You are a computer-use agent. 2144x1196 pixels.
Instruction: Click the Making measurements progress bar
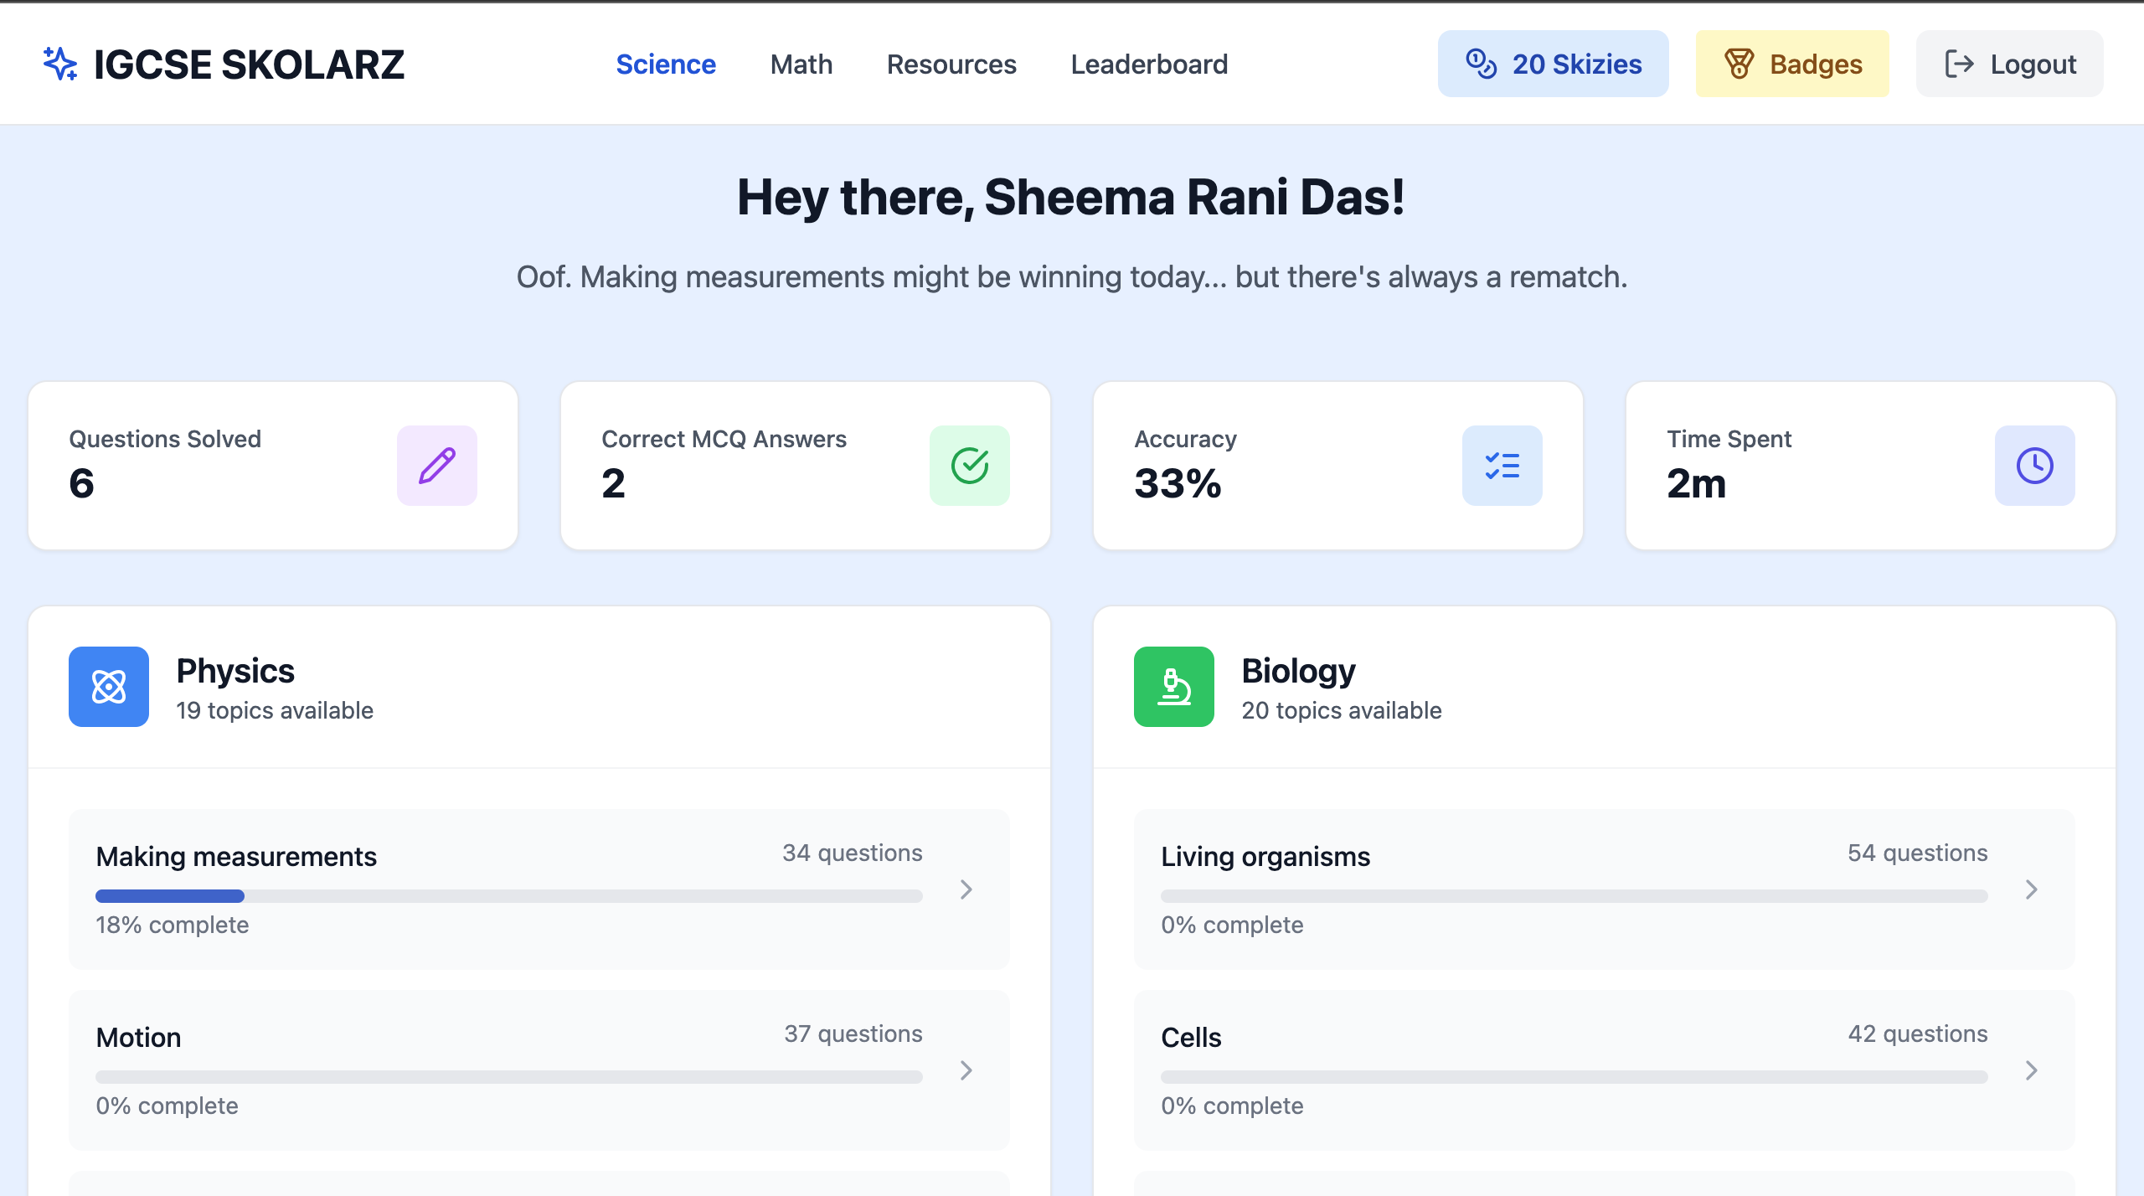click(509, 896)
